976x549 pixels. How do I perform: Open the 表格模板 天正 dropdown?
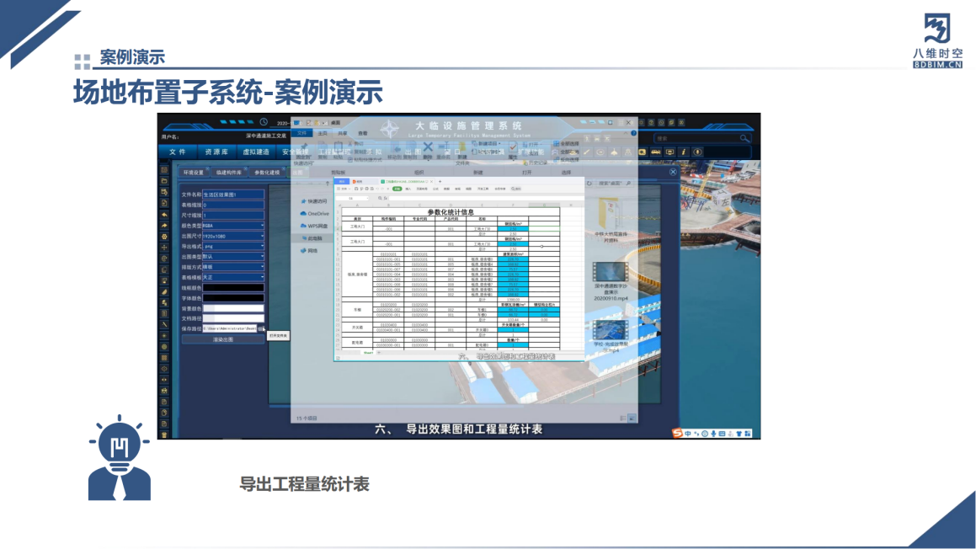coord(262,277)
